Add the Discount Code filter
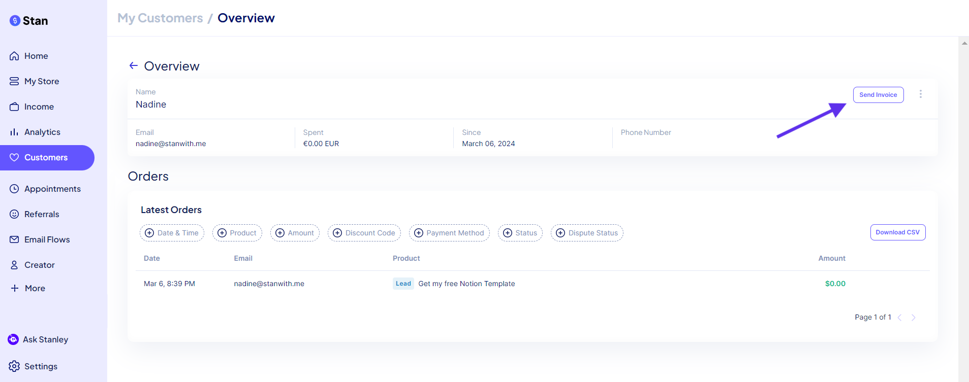This screenshot has height=382, width=969. tap(364, 233)
